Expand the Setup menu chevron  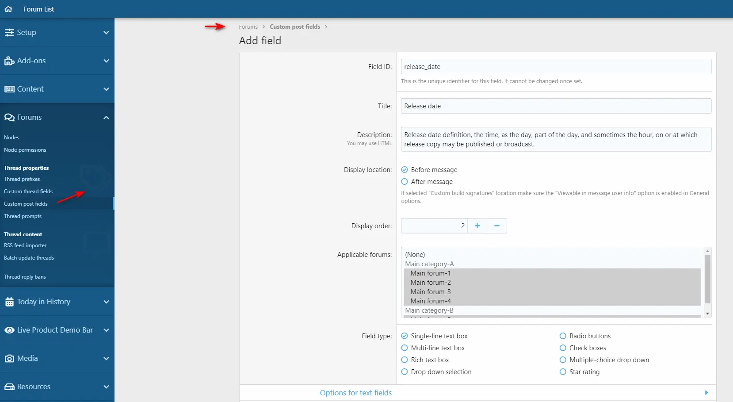[x=106, y=32]
